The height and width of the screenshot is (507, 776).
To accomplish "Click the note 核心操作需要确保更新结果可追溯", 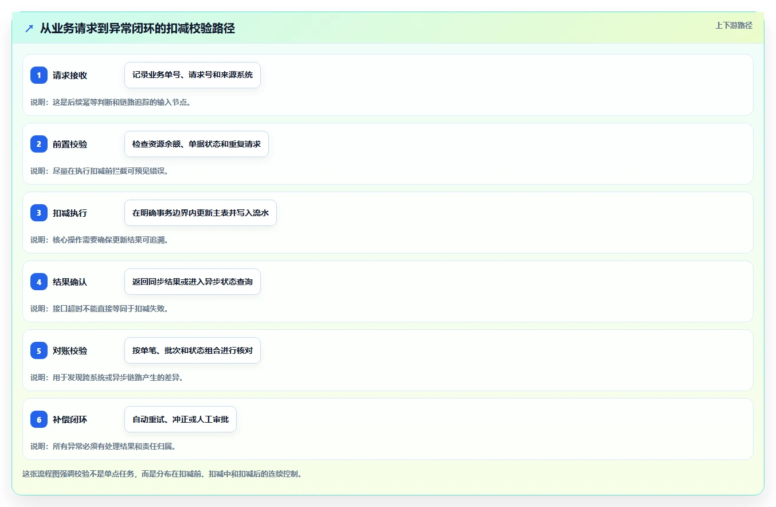I will (99, 240).
